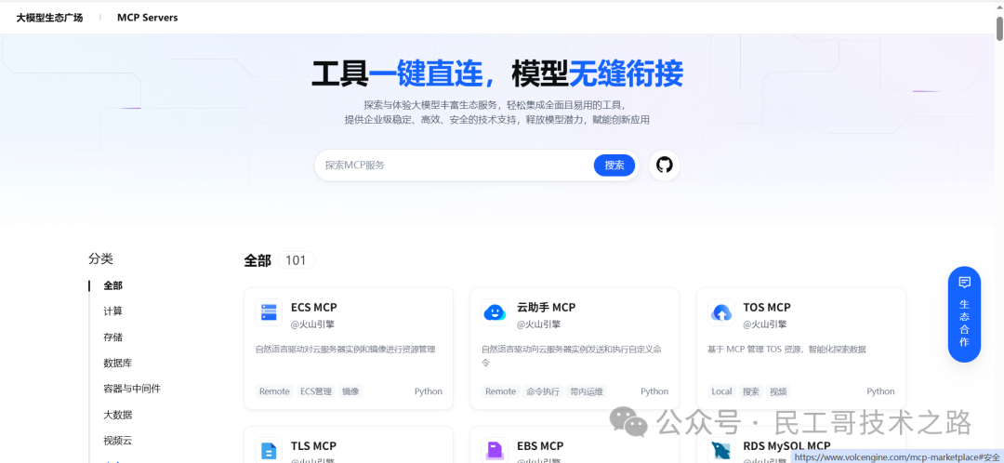Select the 存储 category

pyautogui.click(x=112, y=337)
